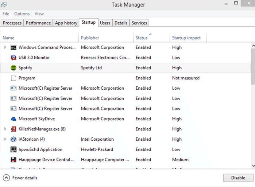Click the Spotify Ltd publisher cell
Image resolution: width=255 pixels, height=187 pixels.
92,68
